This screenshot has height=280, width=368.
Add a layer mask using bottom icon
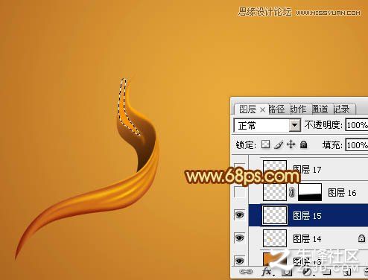[287, 272]
